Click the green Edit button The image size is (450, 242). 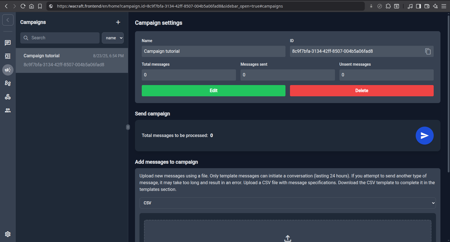pos(213,91)
